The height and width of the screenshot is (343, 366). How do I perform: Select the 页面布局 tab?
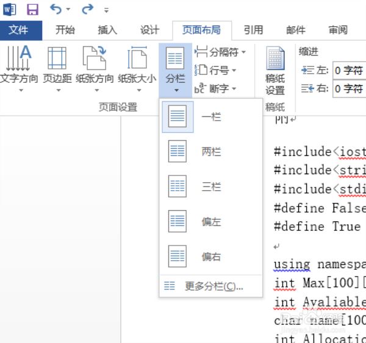tap(202, 30)
